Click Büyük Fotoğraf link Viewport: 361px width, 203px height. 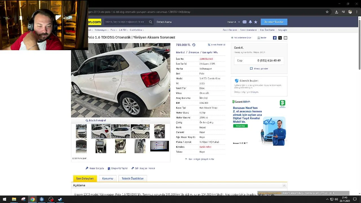[96, 120]
